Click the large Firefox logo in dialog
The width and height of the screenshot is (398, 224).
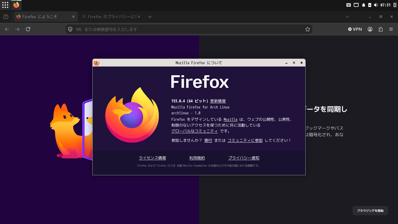point(132,115)
